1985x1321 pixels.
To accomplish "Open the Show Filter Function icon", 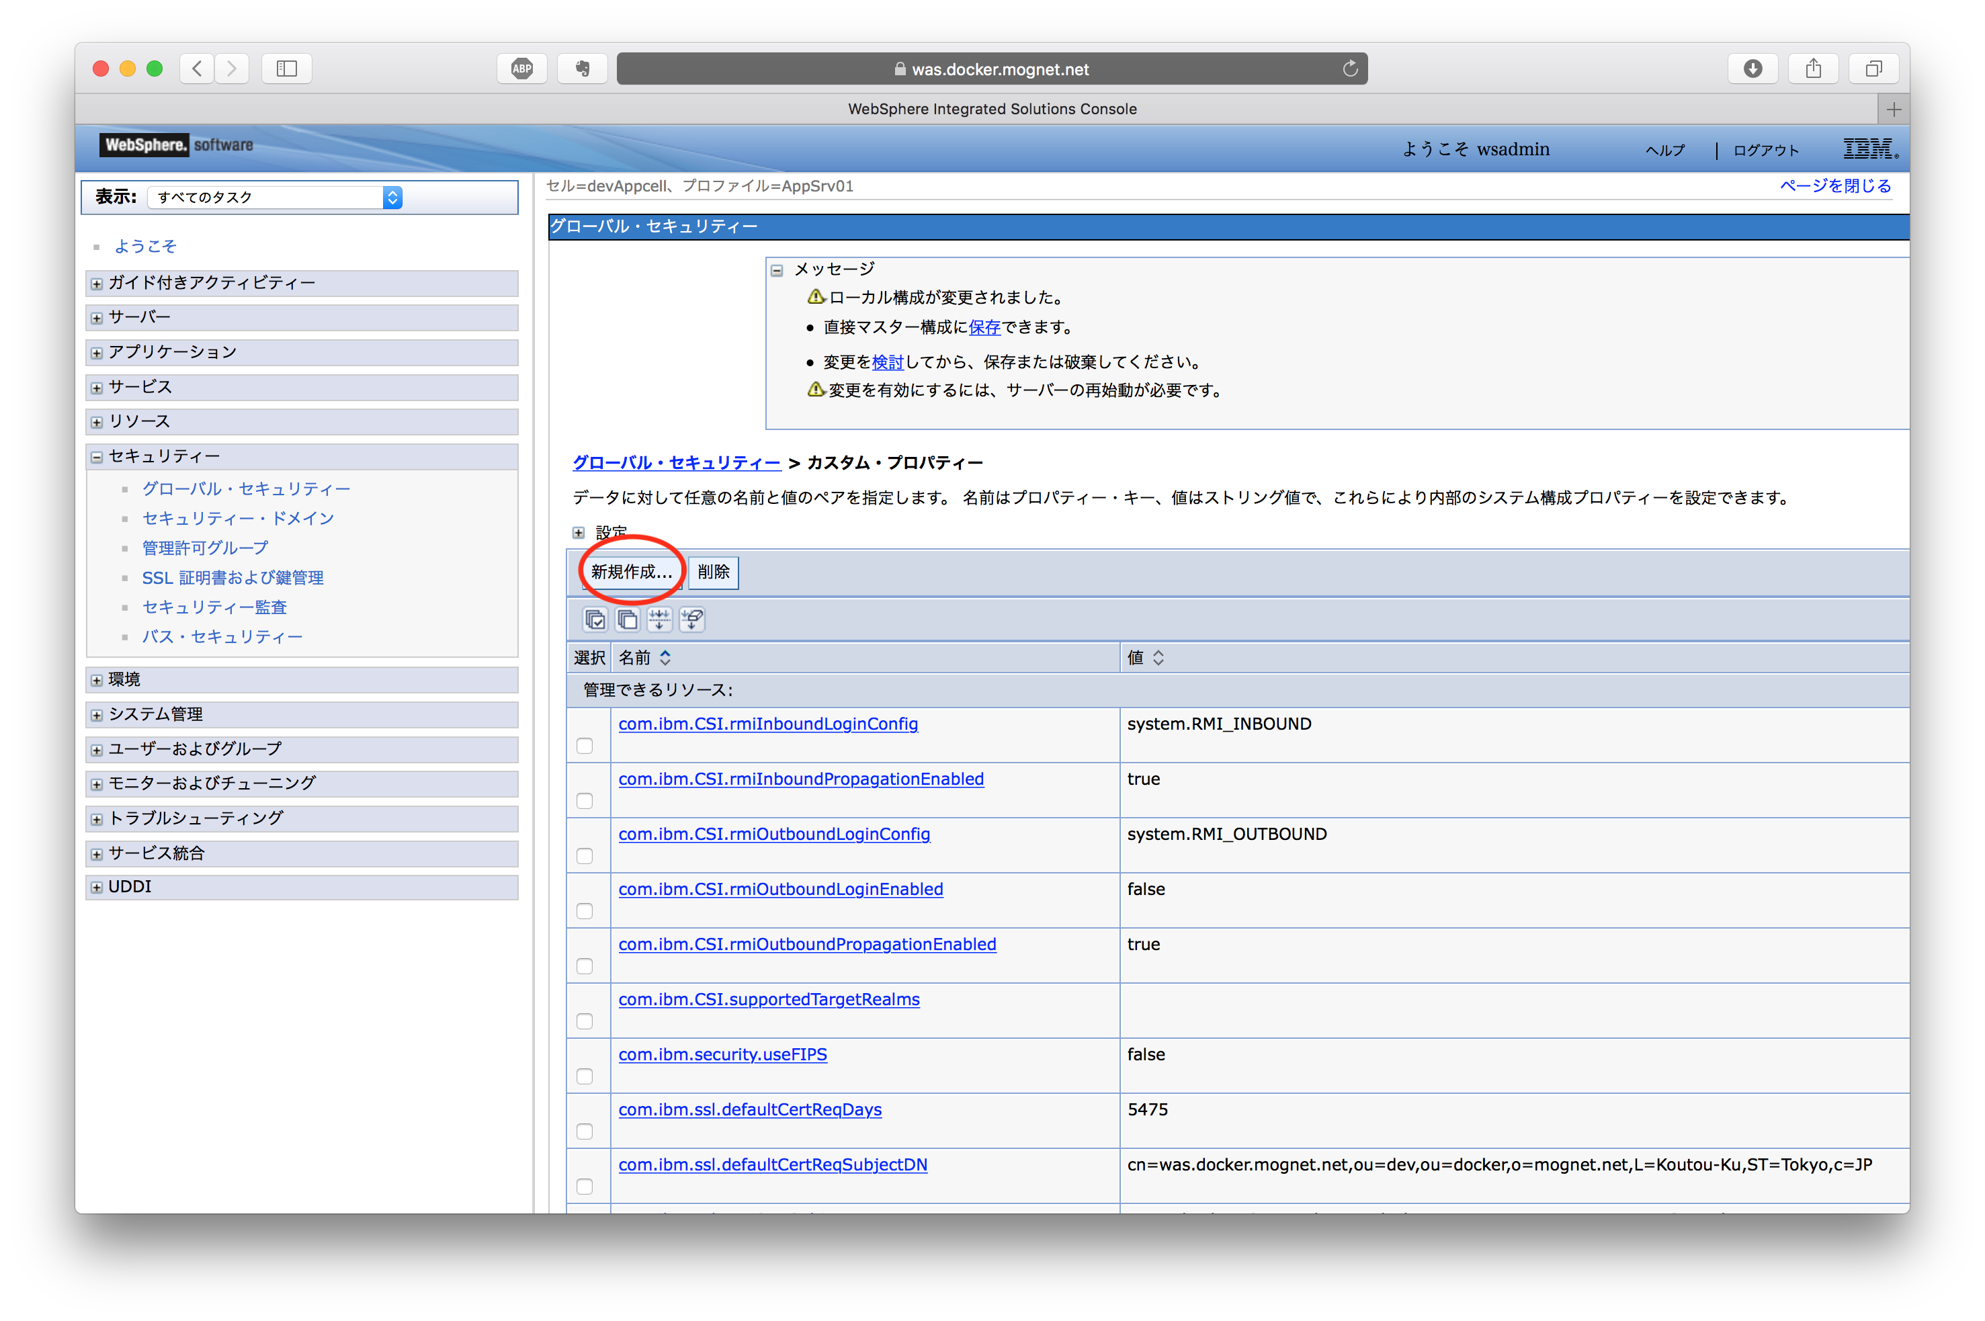I will [x=660, y=620].
